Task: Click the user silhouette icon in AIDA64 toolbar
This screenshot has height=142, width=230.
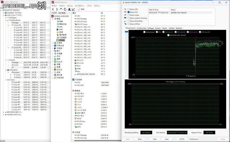Action: [x=69, y=9]
